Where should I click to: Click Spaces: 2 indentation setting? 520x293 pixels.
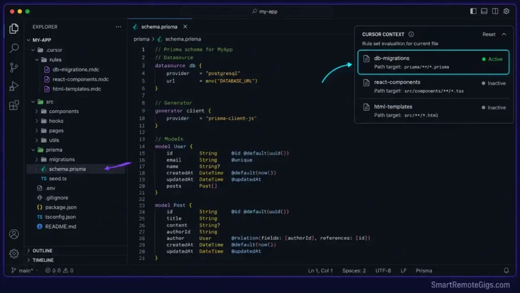tap(354, 271)
